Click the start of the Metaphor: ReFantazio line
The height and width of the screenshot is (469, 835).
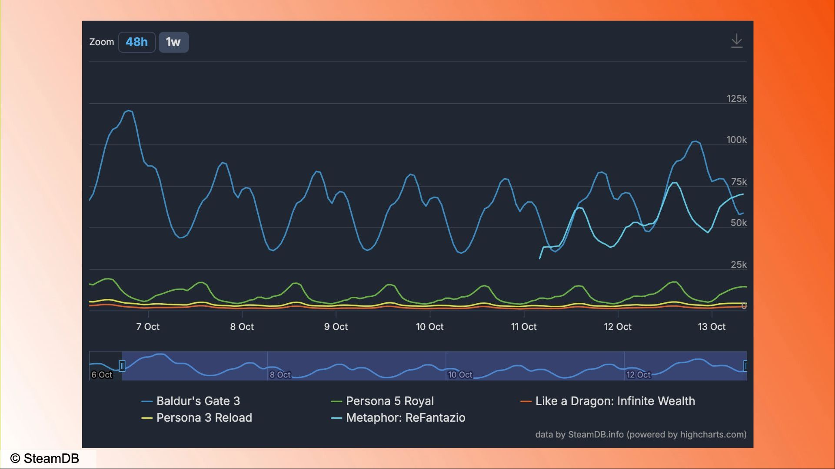click(540, 259)
